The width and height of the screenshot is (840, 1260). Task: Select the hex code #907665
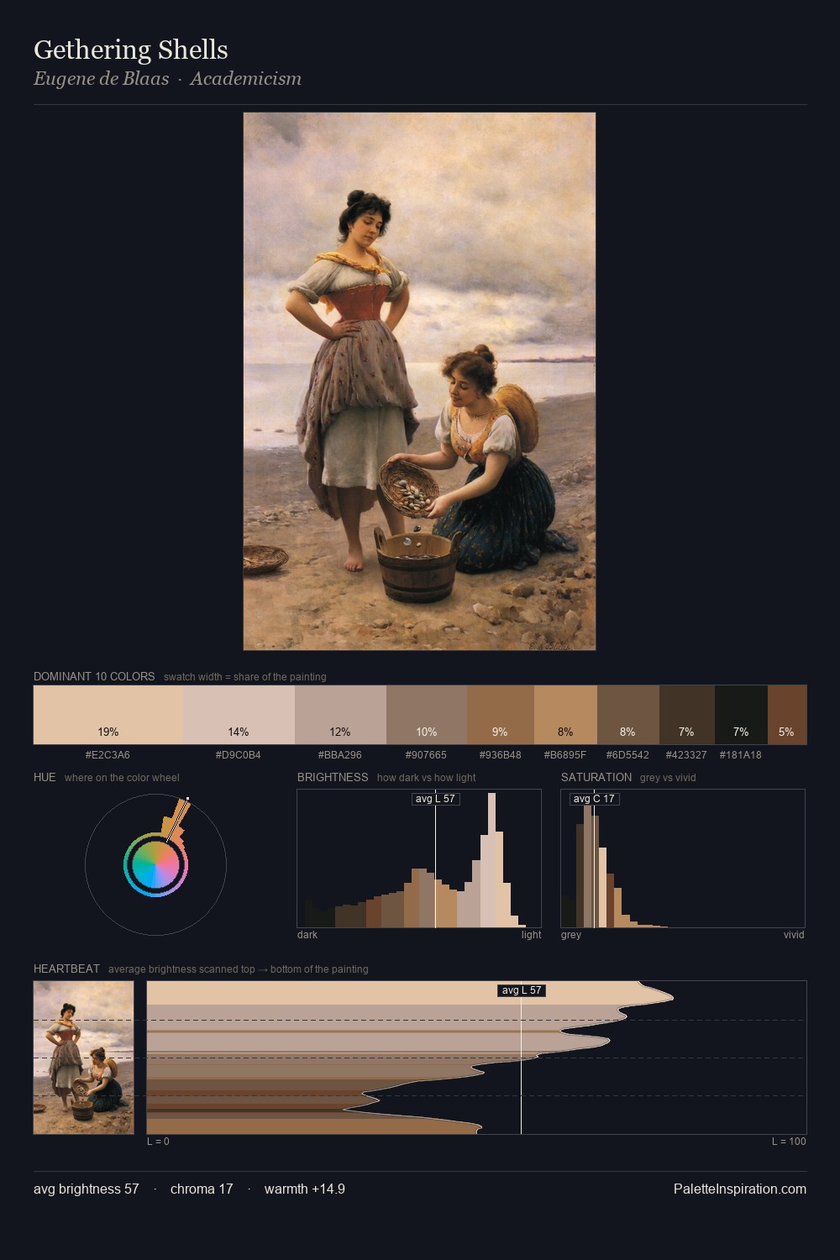tap(427, 755)
